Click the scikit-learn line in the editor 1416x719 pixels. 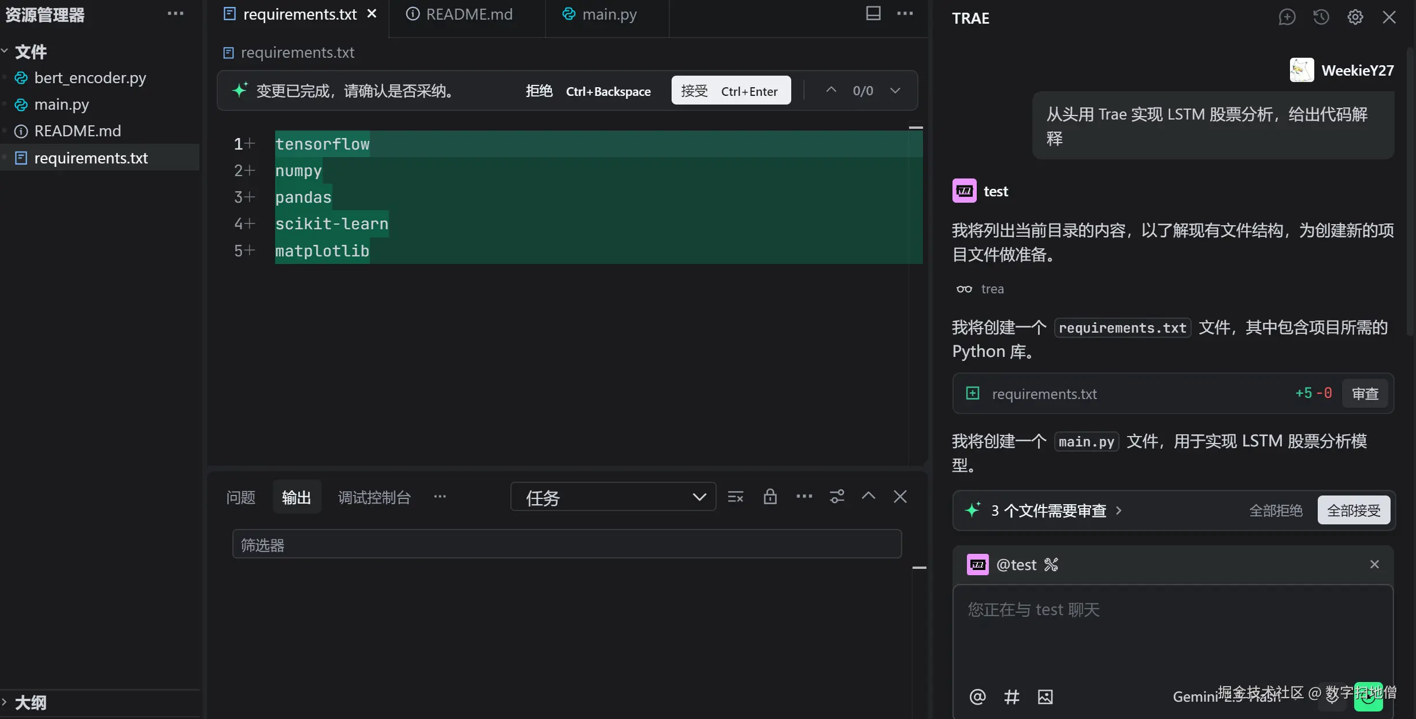pos(332,224)
